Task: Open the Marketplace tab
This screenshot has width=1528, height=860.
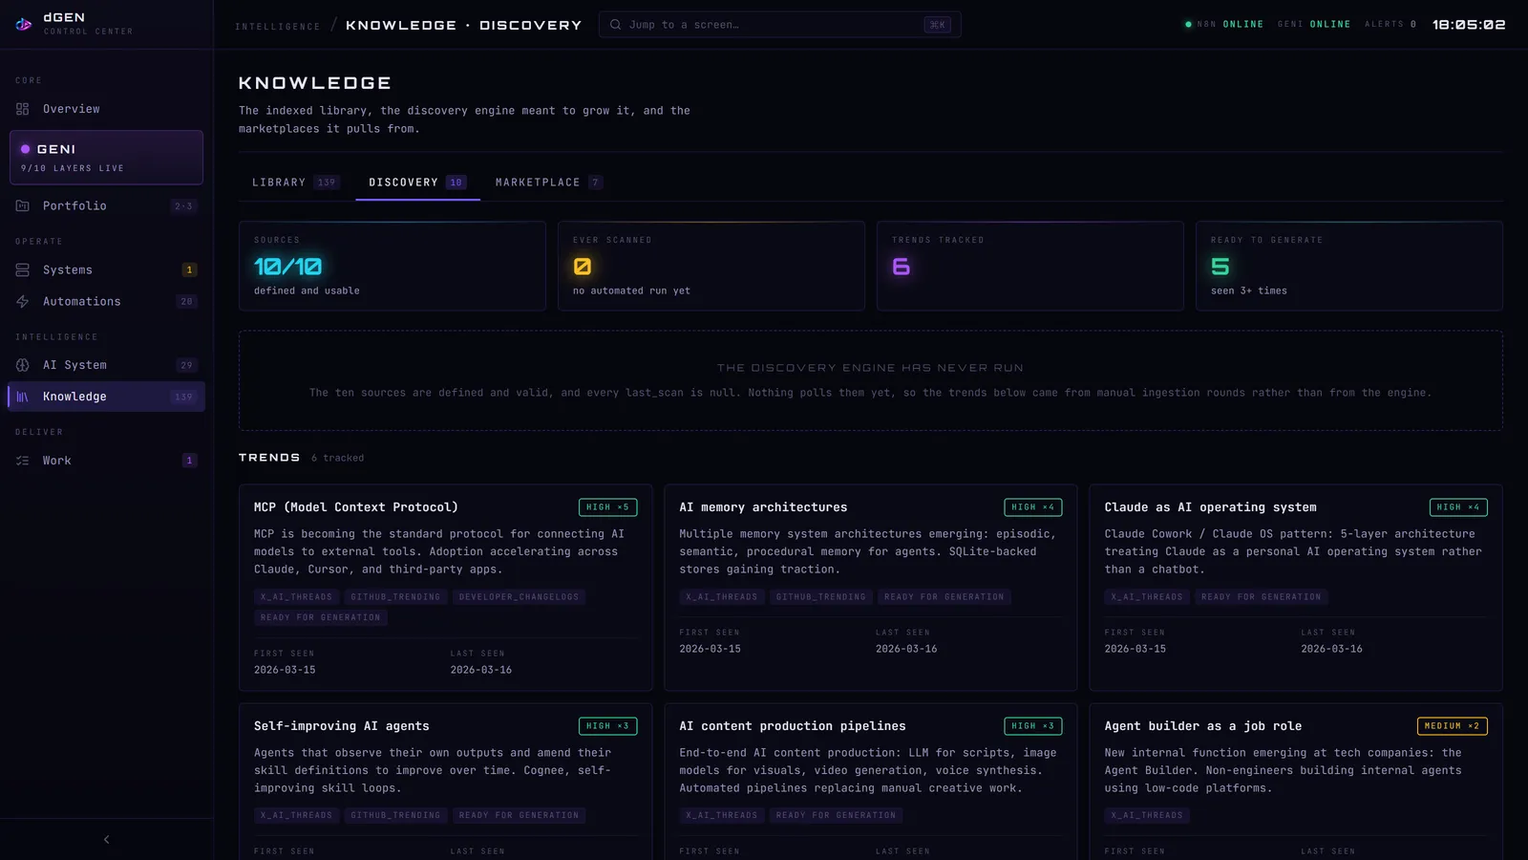Action: 548,183
